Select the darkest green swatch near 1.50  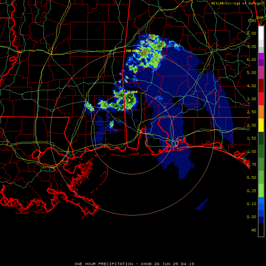261,138
